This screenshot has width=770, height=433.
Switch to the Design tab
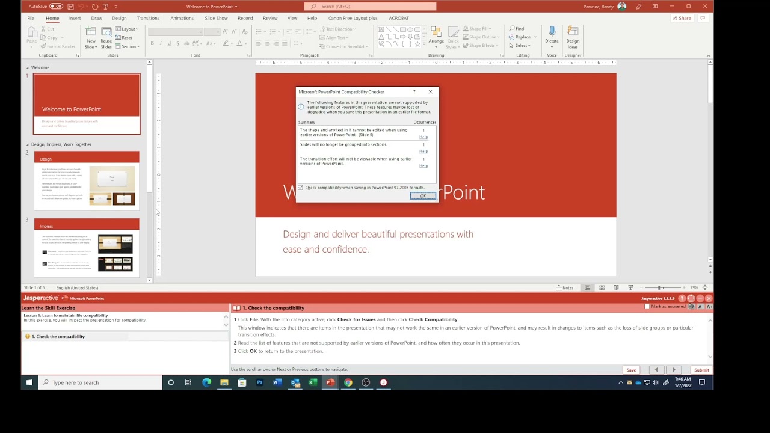(119, 18)
